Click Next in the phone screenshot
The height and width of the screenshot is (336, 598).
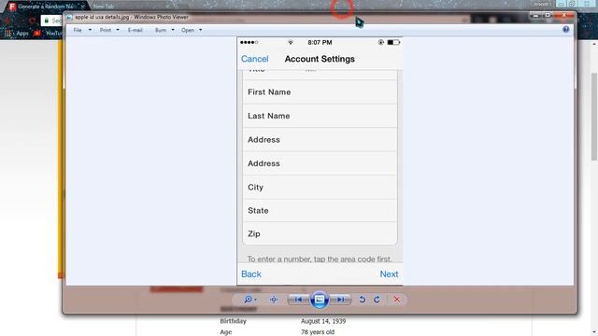tap(389, 274)
